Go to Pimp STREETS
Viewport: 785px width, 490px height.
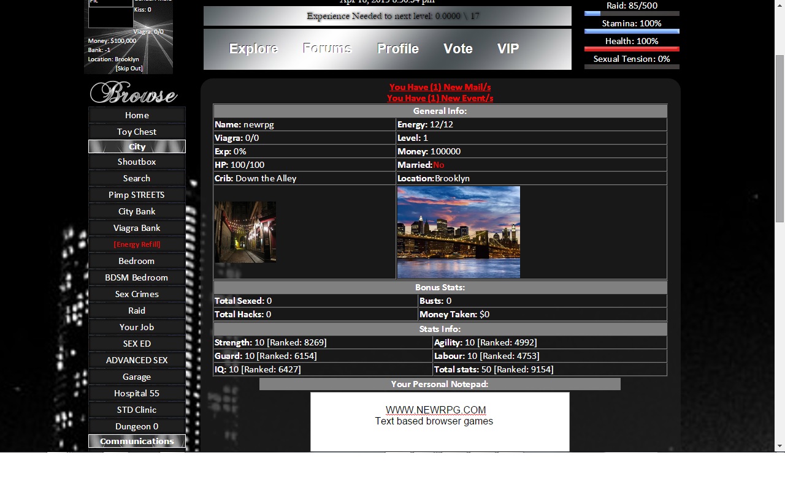coord(137,195)
